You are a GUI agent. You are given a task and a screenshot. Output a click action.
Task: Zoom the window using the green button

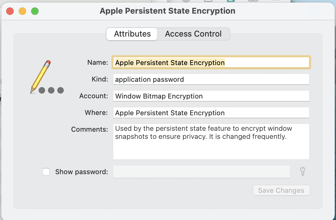click(x=35, y=11)
